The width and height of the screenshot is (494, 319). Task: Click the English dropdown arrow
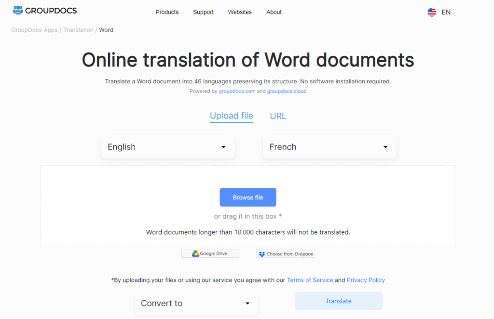(x=223, y=147)
